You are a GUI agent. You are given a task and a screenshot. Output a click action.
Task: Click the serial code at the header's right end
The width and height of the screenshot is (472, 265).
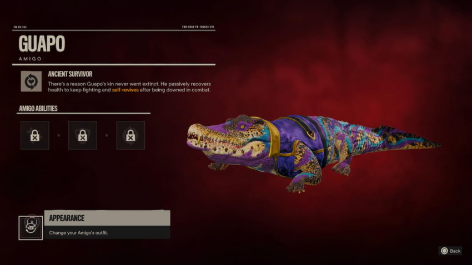(x=198, y=27)
